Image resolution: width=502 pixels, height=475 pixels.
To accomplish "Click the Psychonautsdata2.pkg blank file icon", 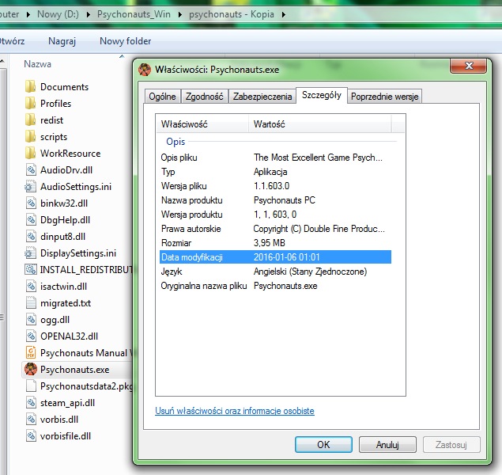I will pyautogui.click(x=31, y=386).
